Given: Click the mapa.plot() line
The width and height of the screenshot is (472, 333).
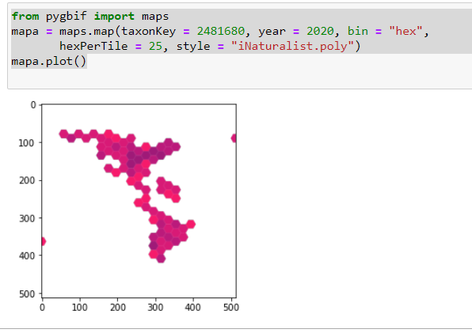Looking at the screenshot, I should tap(49, 62).
